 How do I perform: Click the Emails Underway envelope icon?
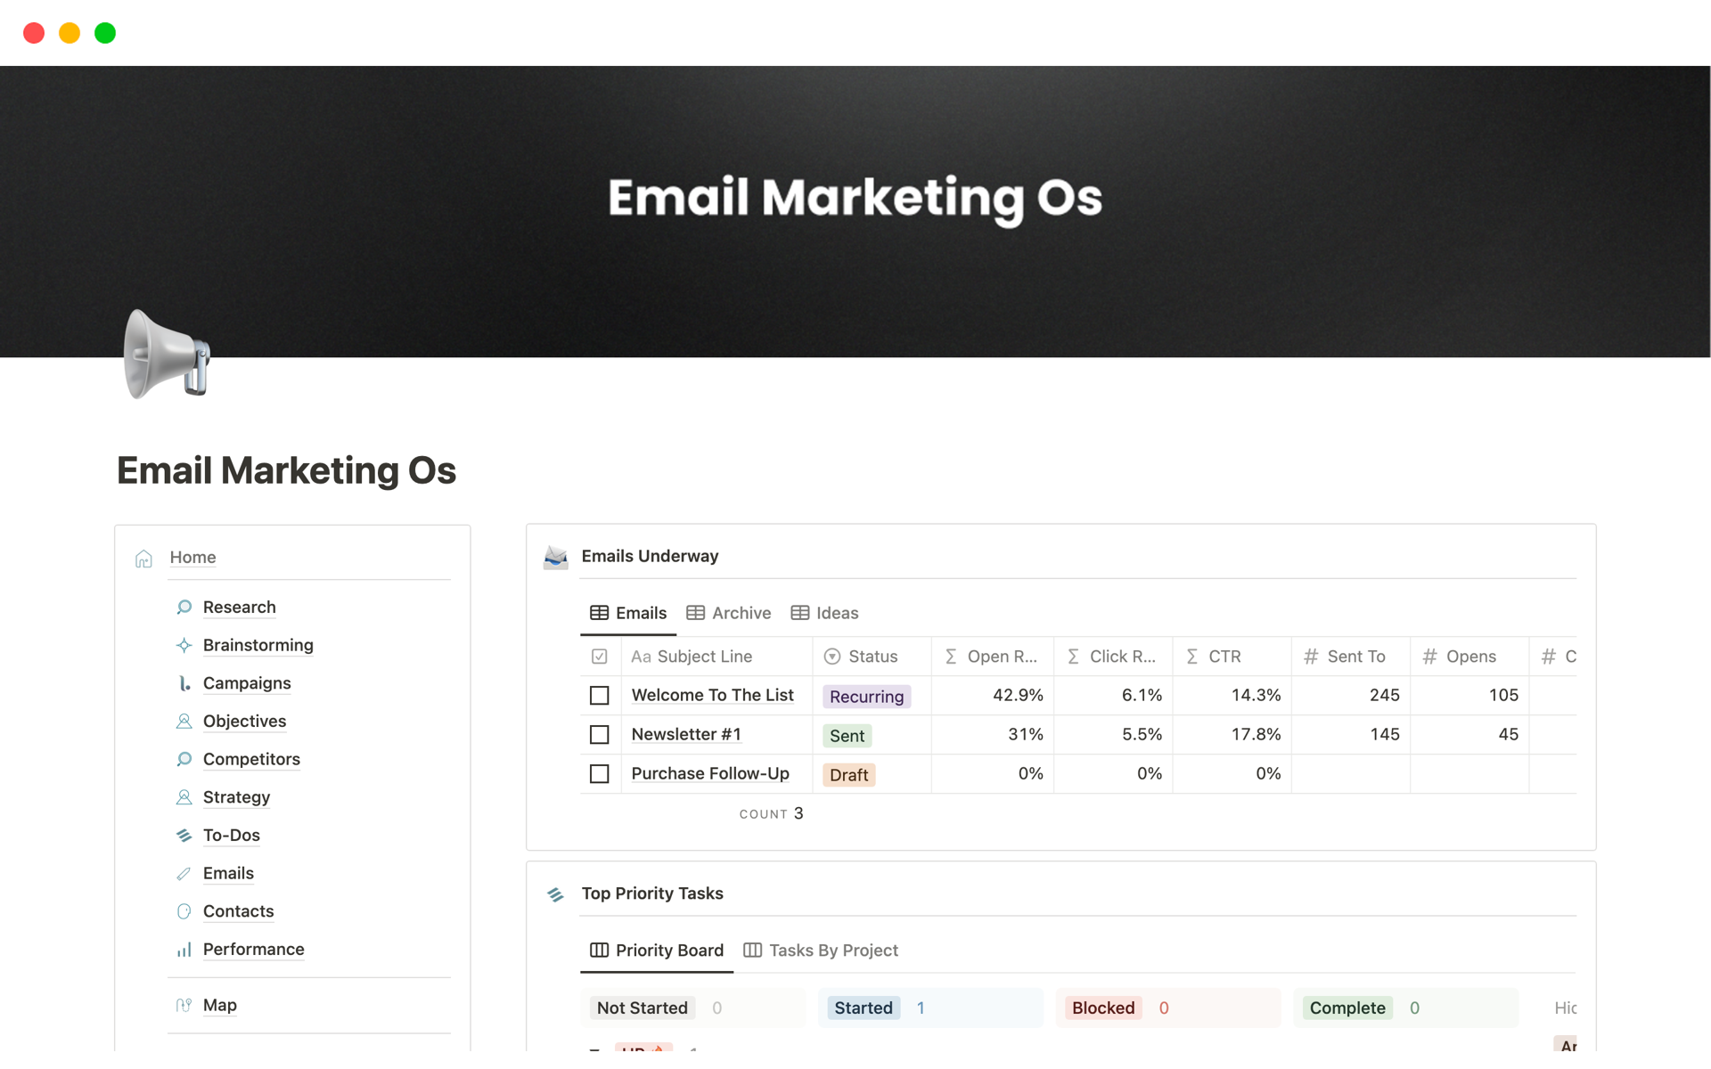(x=555, y=557)
